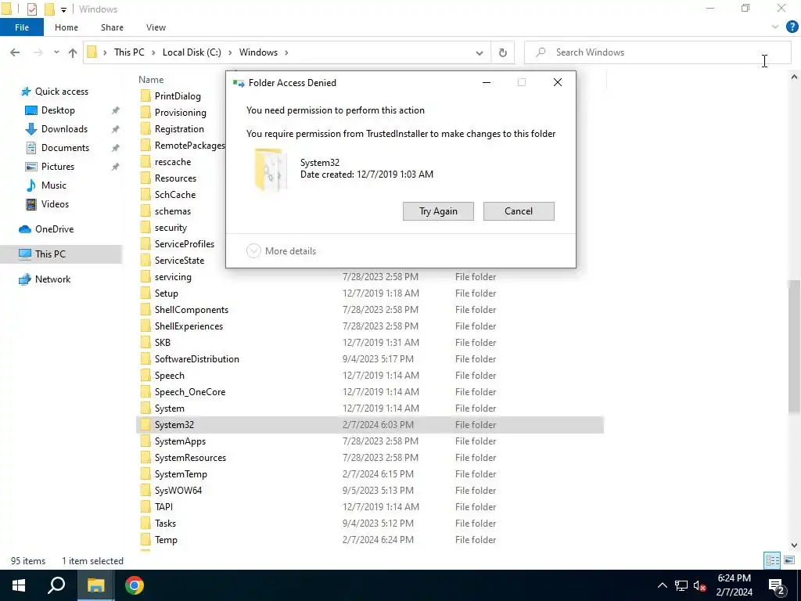Sort by Name column header
The image size is (801, 601).
[151, 80]
